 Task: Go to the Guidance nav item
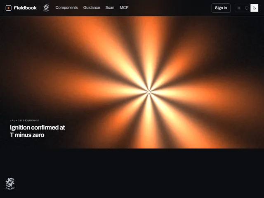[92, 7]
